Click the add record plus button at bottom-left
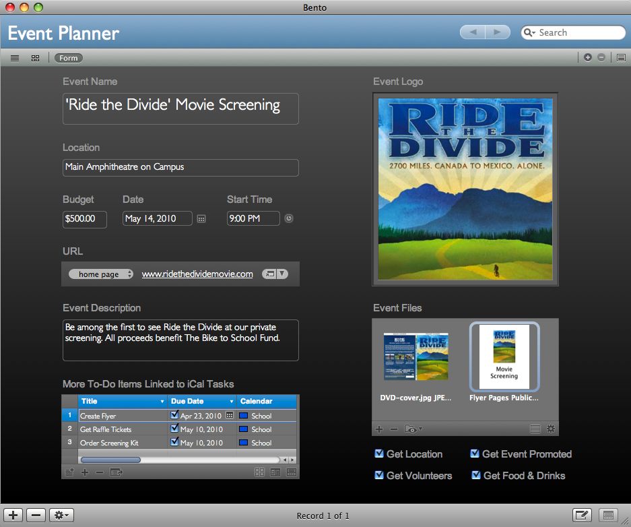631x527 pixels. pos(14,516)
